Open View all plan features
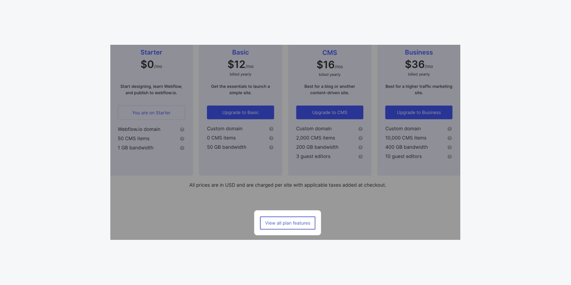Viewport: 571px width, 285px height. [x=288, y=223]
